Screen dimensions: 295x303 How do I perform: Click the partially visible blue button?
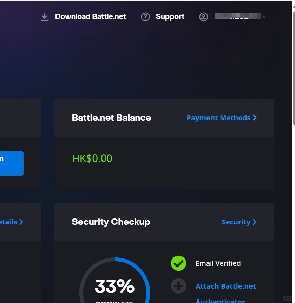pos(12,163)
